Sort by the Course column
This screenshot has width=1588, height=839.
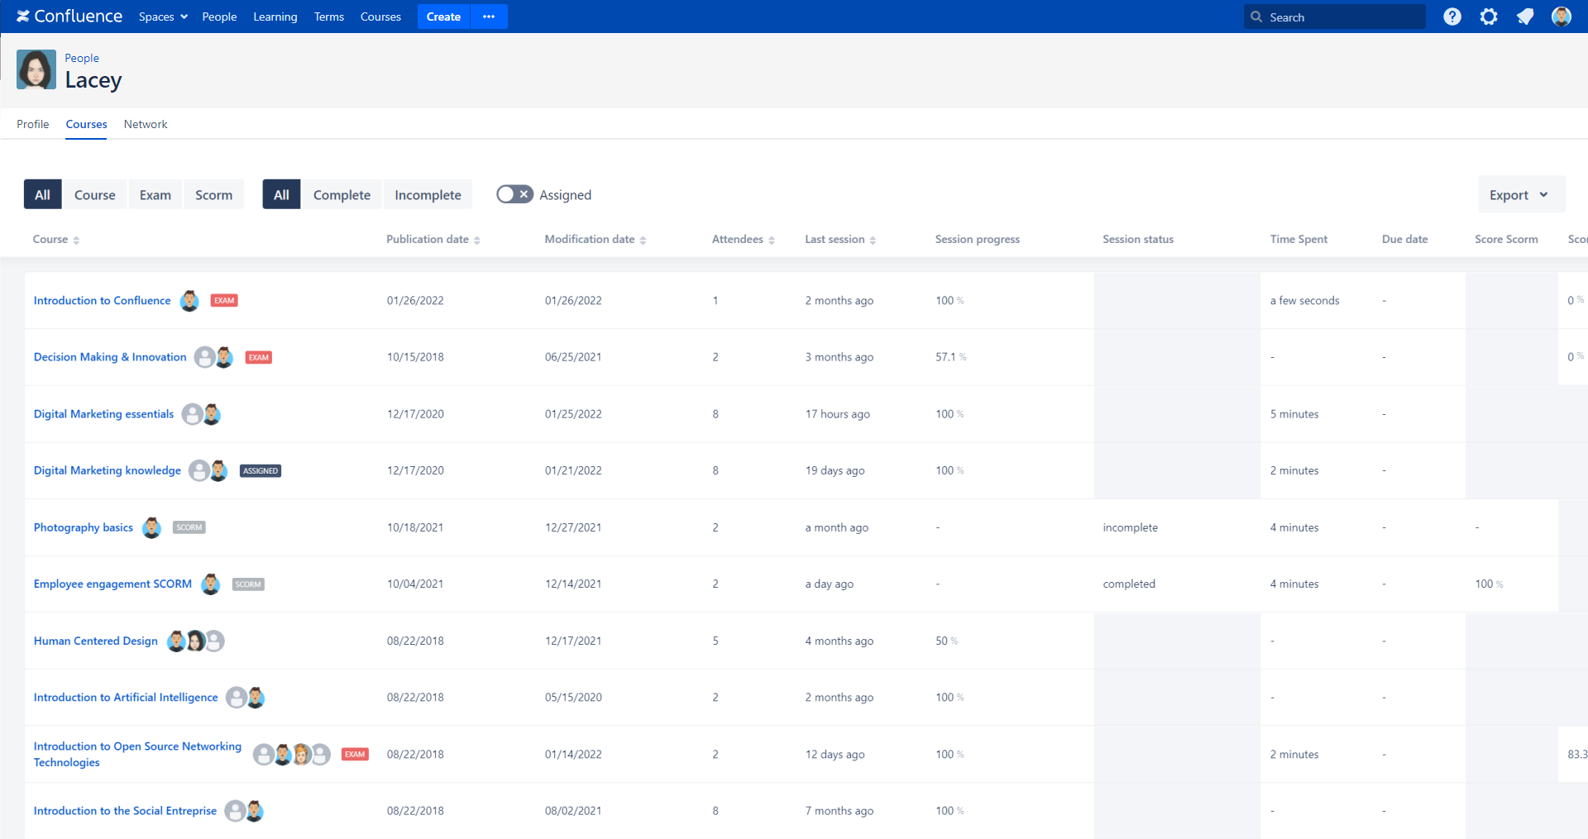tap(56, 240)
